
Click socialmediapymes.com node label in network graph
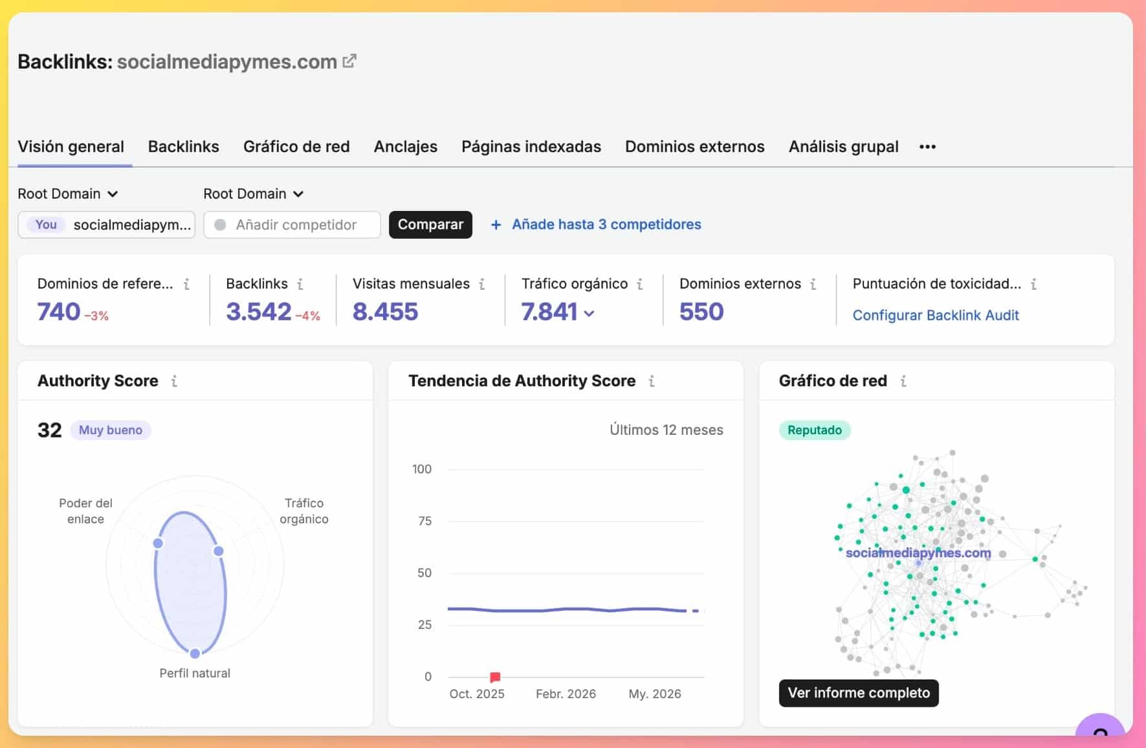(918, 553)
